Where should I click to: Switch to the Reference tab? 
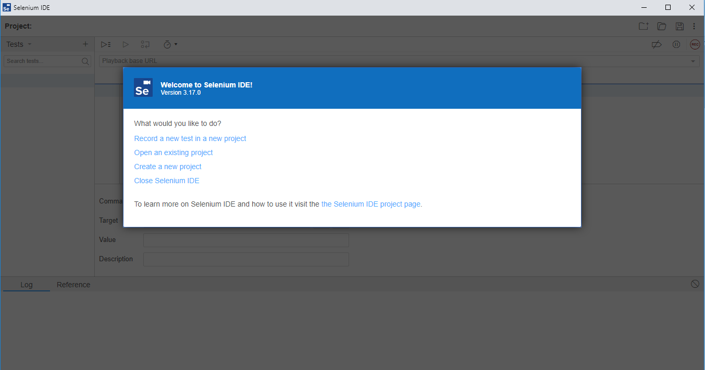coord(73,285)
